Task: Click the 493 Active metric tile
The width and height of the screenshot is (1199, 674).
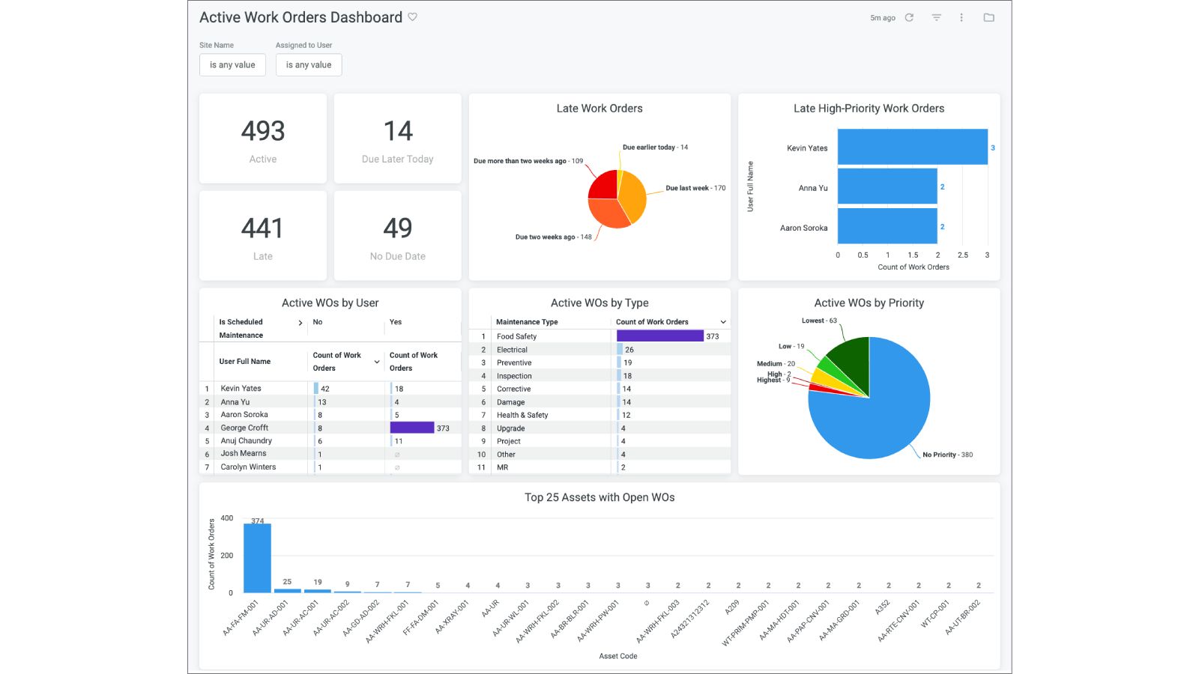Action: coord(262,138)
